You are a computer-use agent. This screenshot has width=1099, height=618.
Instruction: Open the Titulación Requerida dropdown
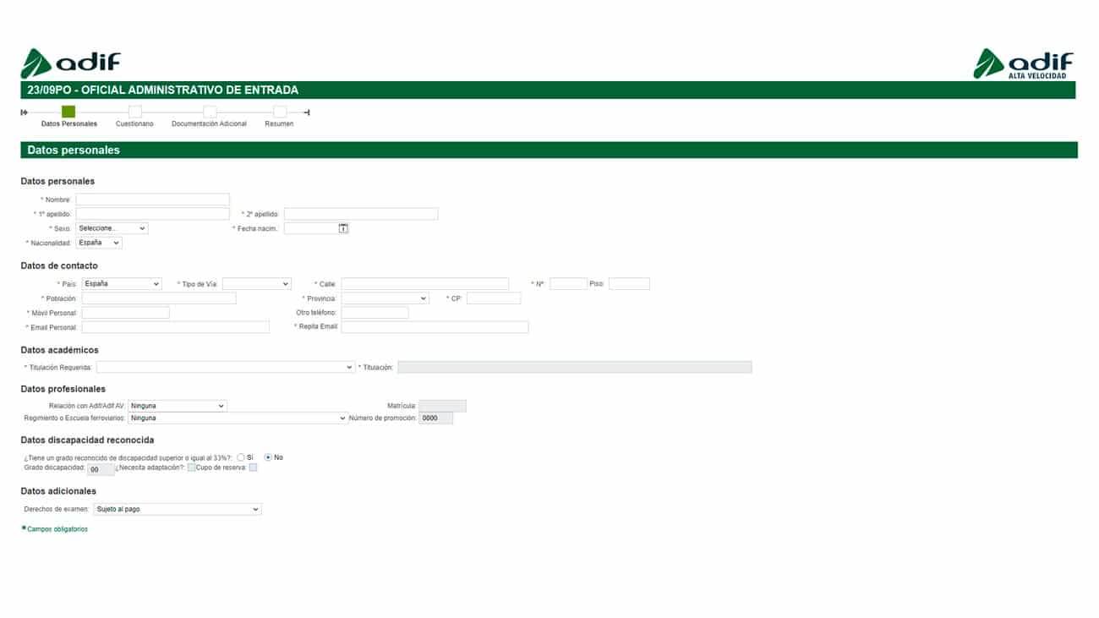tap(226, 368)
